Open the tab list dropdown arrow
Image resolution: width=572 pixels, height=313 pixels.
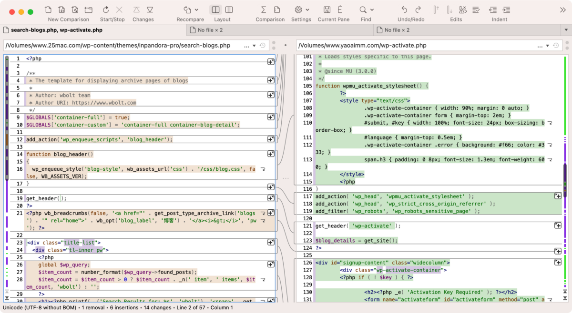pyautogui.click(x=566, y=30)
